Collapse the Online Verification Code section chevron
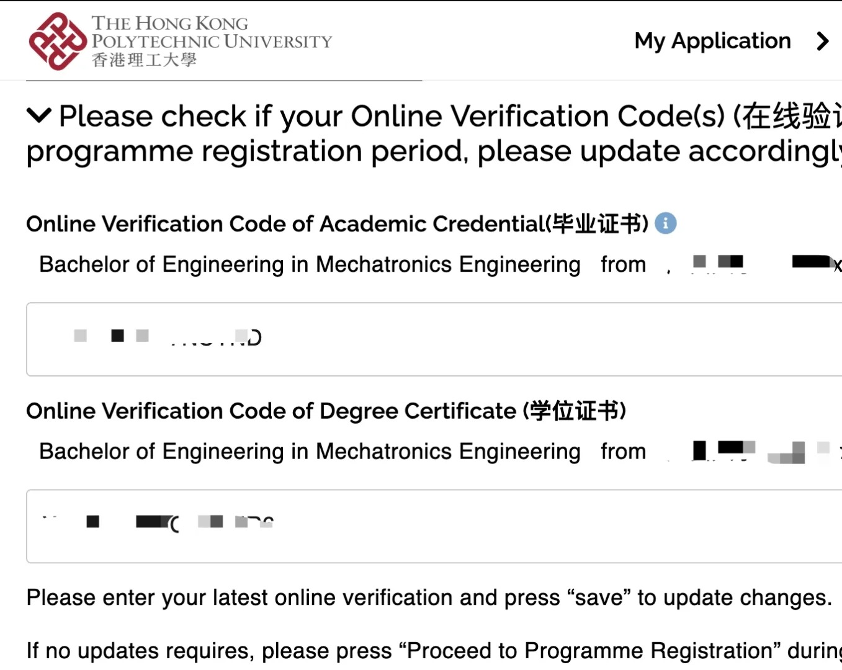Screen dimensions: 842x670 pos(39,115)
